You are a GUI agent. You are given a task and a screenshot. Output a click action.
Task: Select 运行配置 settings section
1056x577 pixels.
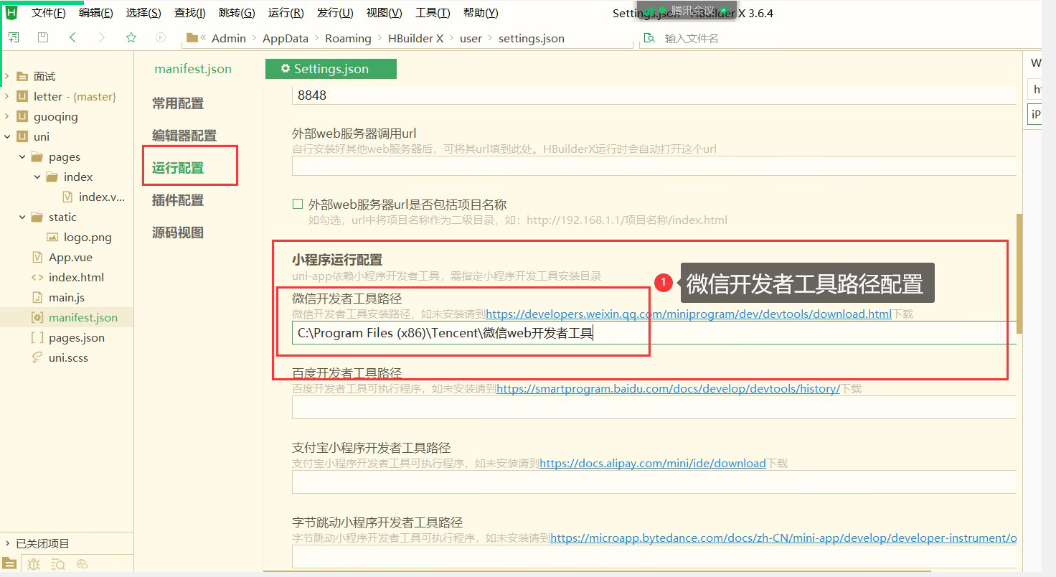tap(178, 168)
